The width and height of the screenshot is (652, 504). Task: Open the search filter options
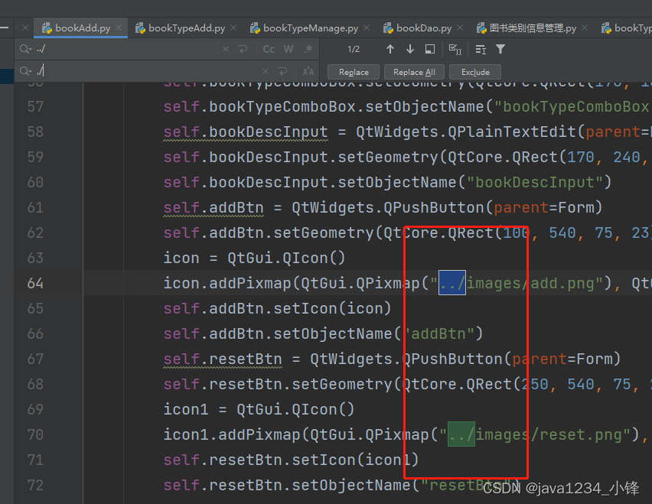(x=500, y=49)
